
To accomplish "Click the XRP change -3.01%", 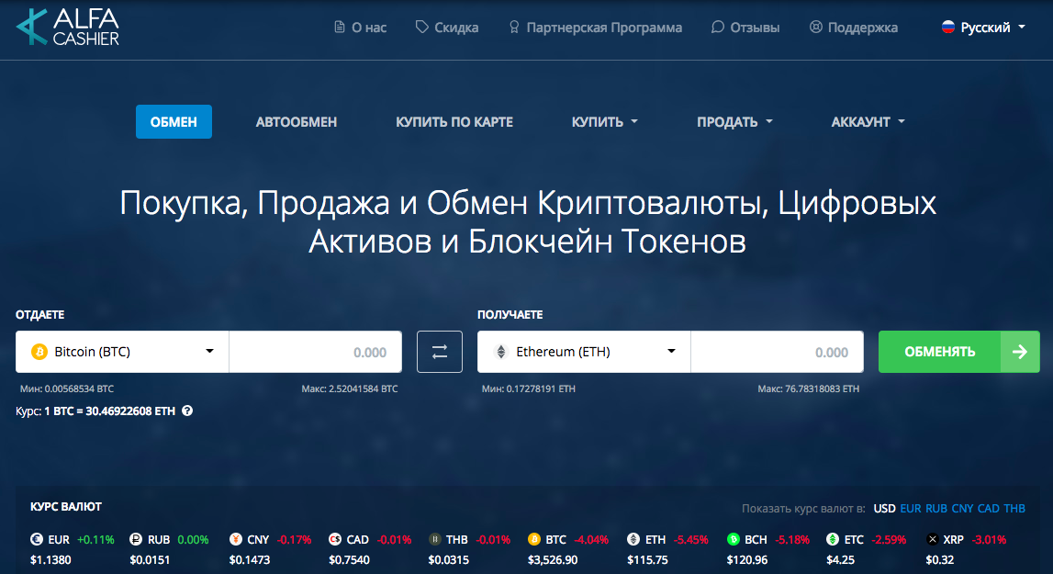I will tap(990, 540).
